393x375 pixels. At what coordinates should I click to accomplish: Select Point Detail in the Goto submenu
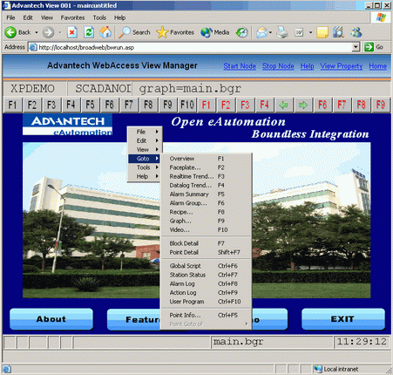(206, 252)
